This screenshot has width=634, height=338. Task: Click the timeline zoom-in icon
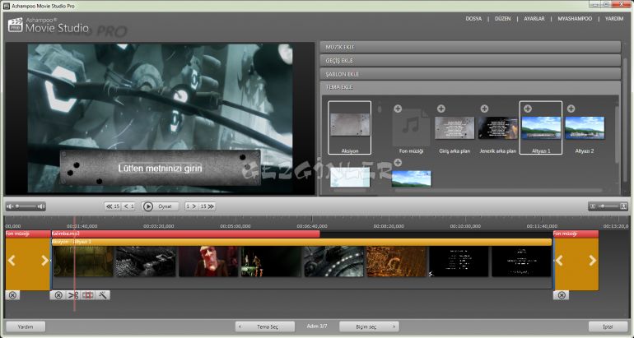coord(623,206)
